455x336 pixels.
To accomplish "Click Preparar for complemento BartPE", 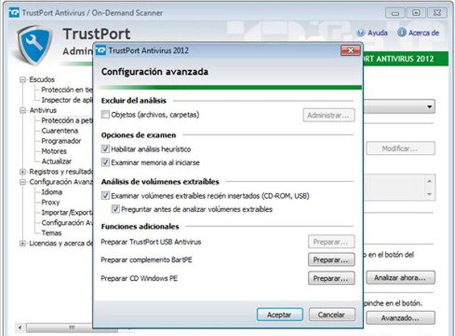I will coord(331,260).
